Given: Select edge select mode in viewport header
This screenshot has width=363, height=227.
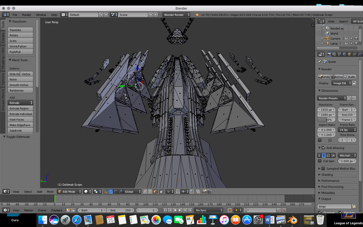Looking at the screenshot, I should pos(150,191).
